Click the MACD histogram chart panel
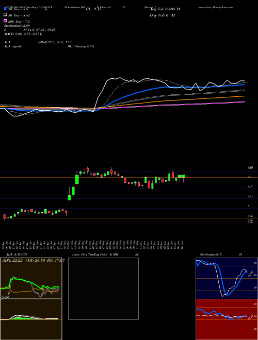Image resolution: width=258 pixels, height=340 pixels. (x=31, y=319)
